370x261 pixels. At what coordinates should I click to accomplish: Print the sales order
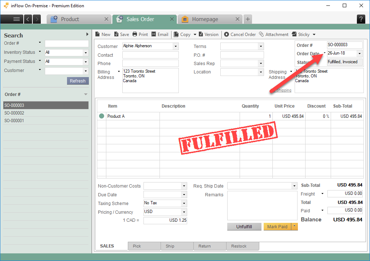pos(135,35)
